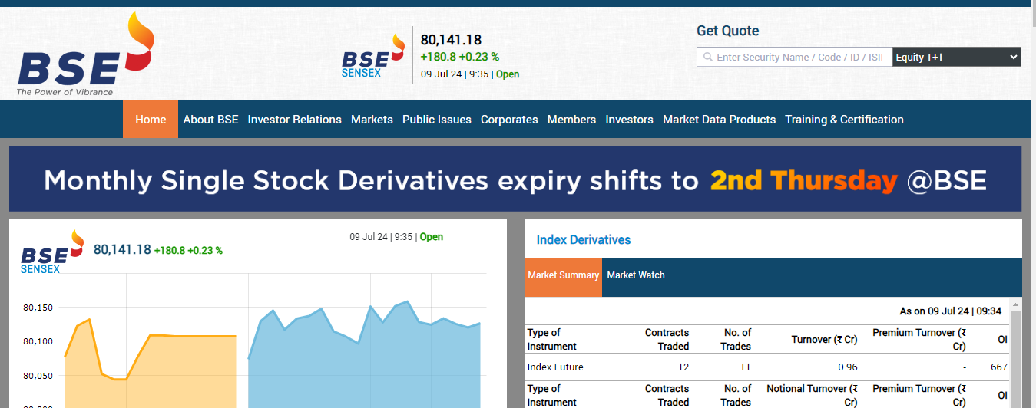Viewport: 1036px width, 408px height.
Task: Click the Index Derivatives heading link
Action: pyautogui.click(x=583, y=240)
